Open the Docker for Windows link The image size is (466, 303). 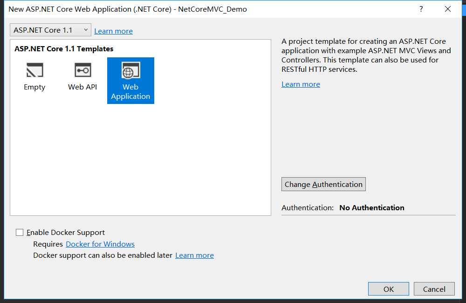click(x=100, y=244)
